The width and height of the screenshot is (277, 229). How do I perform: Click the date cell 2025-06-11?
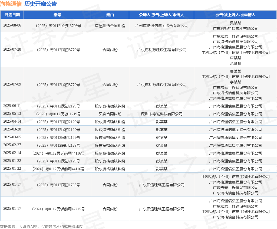(12, 106)
